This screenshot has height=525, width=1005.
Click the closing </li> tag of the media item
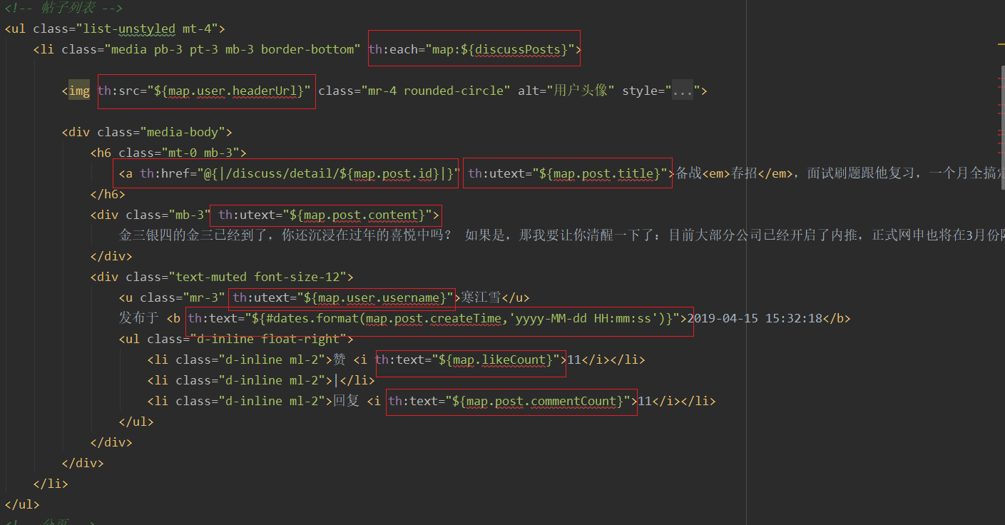[x=51, y=484]
